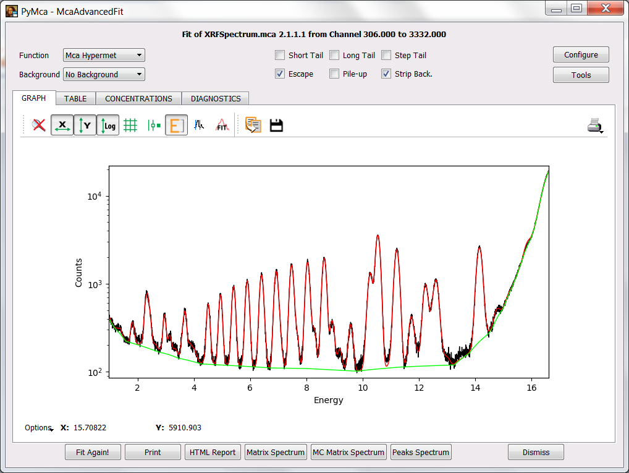Image resolution: width=629 pixels, height=473 pixels.
Task: Enable the Short Tail checkbox
Action: (280, 55)
